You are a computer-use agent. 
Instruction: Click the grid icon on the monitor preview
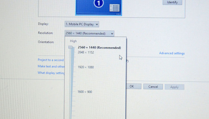[x=114, y=8]
